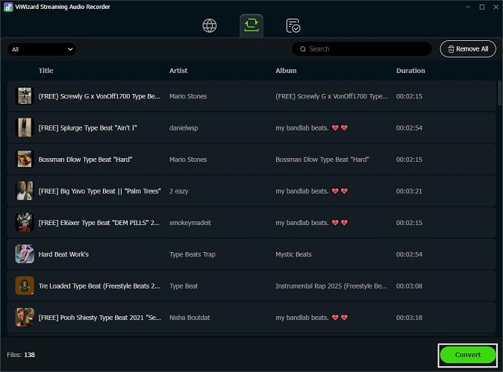Click album Bossman Dlow Type Beat "Hard"

[322, 160]
